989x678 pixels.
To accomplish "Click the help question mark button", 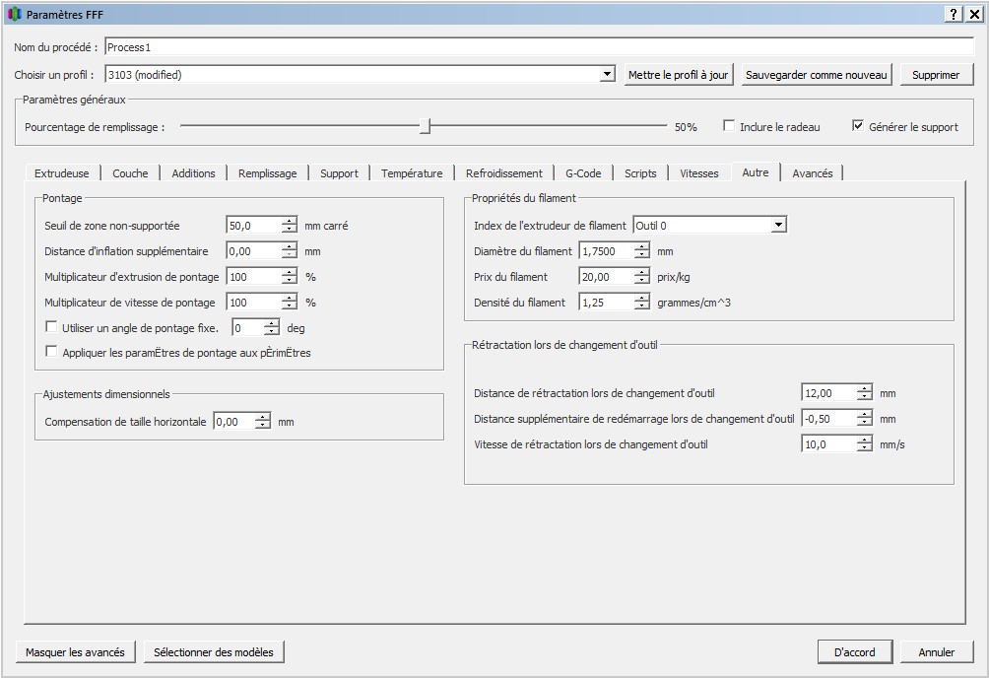I will pyautogui.click(x=955, y=14).
